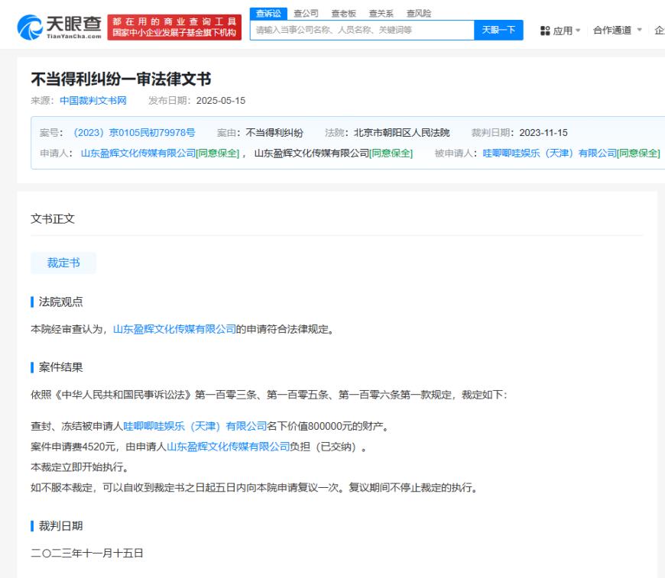
Task: Focus the company name search input field
Action: [x=362, y=30]
